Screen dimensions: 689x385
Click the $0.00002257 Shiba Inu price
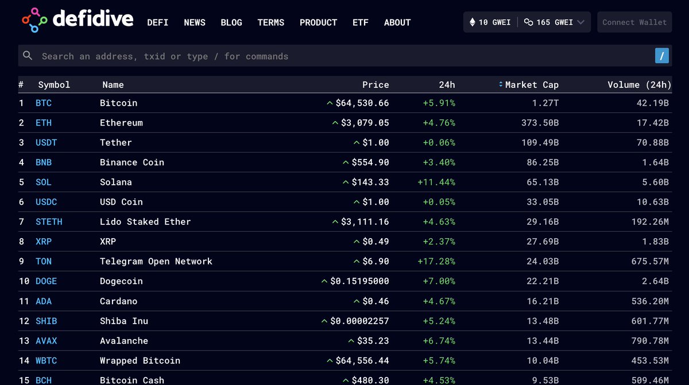click(359, 321)
